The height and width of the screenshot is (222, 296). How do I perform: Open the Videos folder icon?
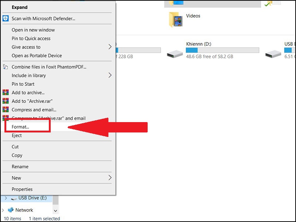(175, 19)
